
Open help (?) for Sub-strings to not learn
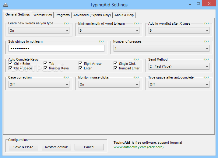coord(101,41)
